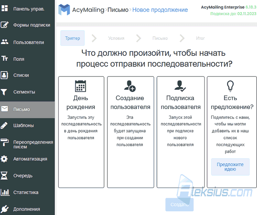The height and width of the screenshot is (215, 257).
Task: Click the Дополнения plug icon
Action: (4, 209)
